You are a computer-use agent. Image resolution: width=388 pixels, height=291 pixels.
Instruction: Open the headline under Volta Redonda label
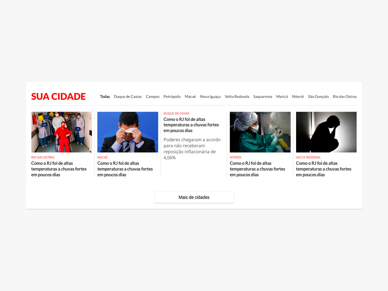click(x=324, y=169)
